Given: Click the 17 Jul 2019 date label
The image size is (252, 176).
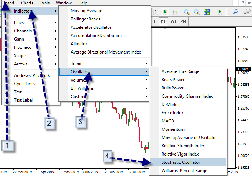Looking at the screenshot, I should click(x=136, y=172).
